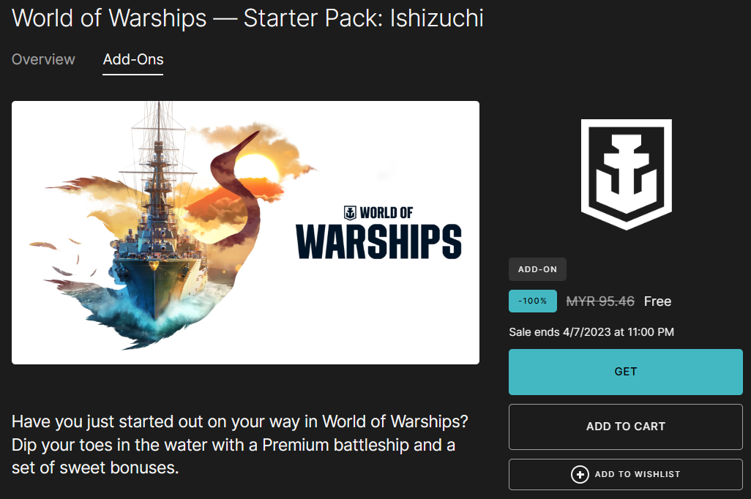751x499 pixels.
Task: Add the starter pack to cart
Action: pyautogui.click(x=625, y=427)
